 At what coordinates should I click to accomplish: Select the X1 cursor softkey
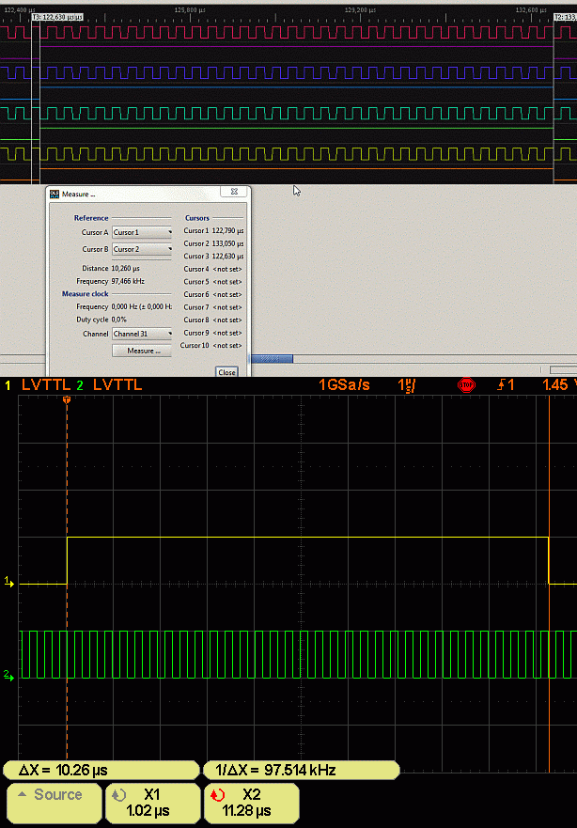tap(151, 802)
